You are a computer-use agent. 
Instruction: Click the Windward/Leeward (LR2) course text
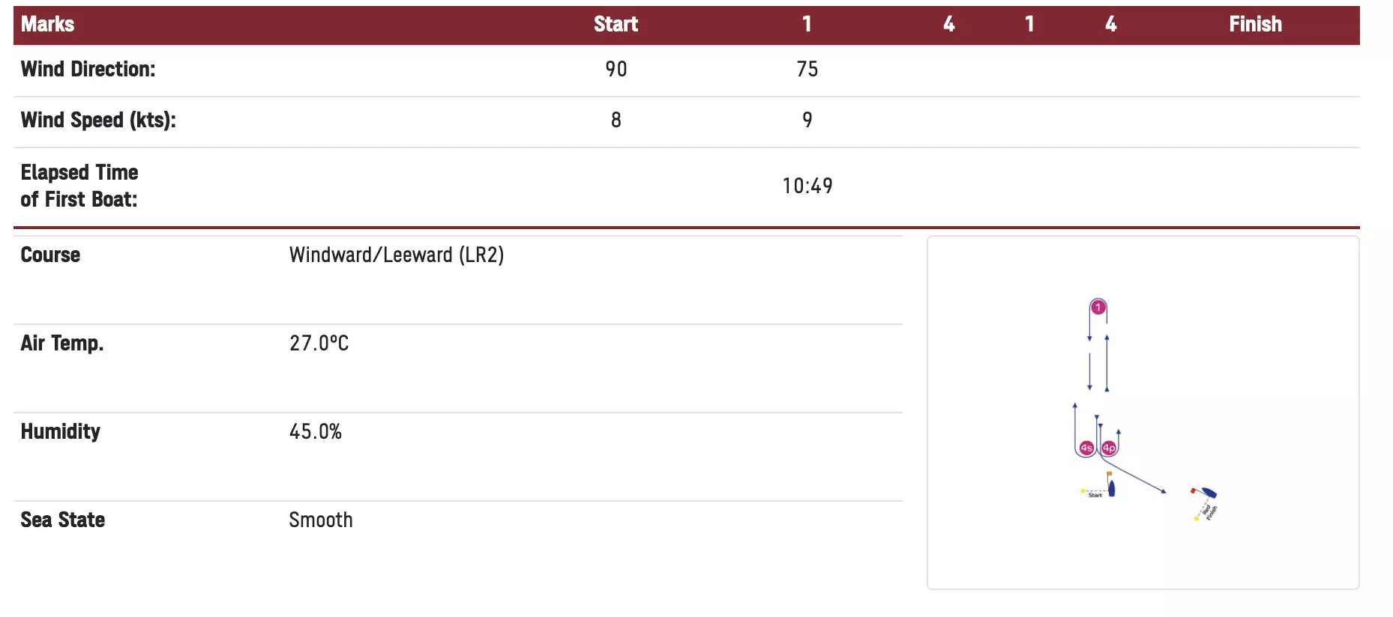(x=396, y=255)
